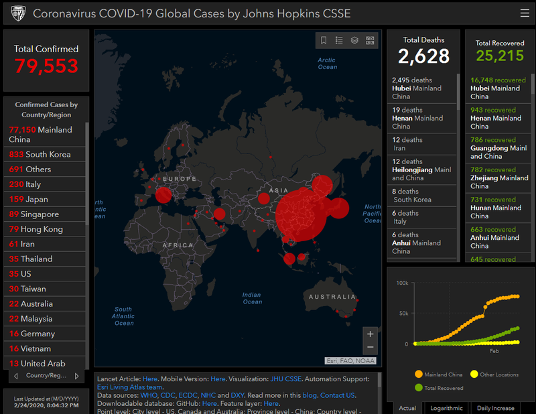The width and height of the screenshot is (536, 414).
Task: Select 16 Germany row
Action: coord(44,334)
